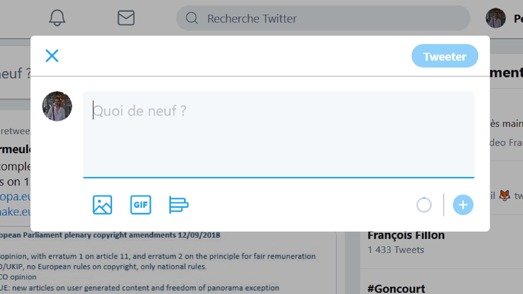Image resolution: width=523 pixels, height=294 pixels.
Task: Click the "1 433 Tweets" count text
Action: point(396,250)
